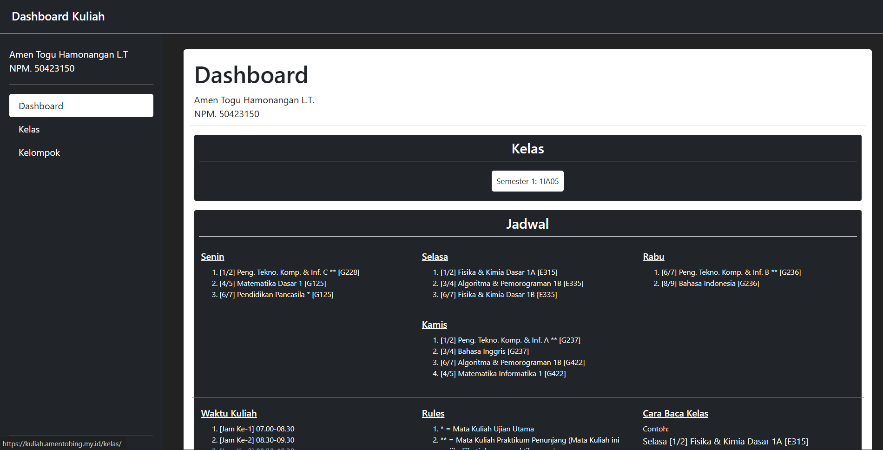Click the Dashboard Kuliah header title
Image resolution: width=883 pixels, height=450 pixels.
click(58, 16)
